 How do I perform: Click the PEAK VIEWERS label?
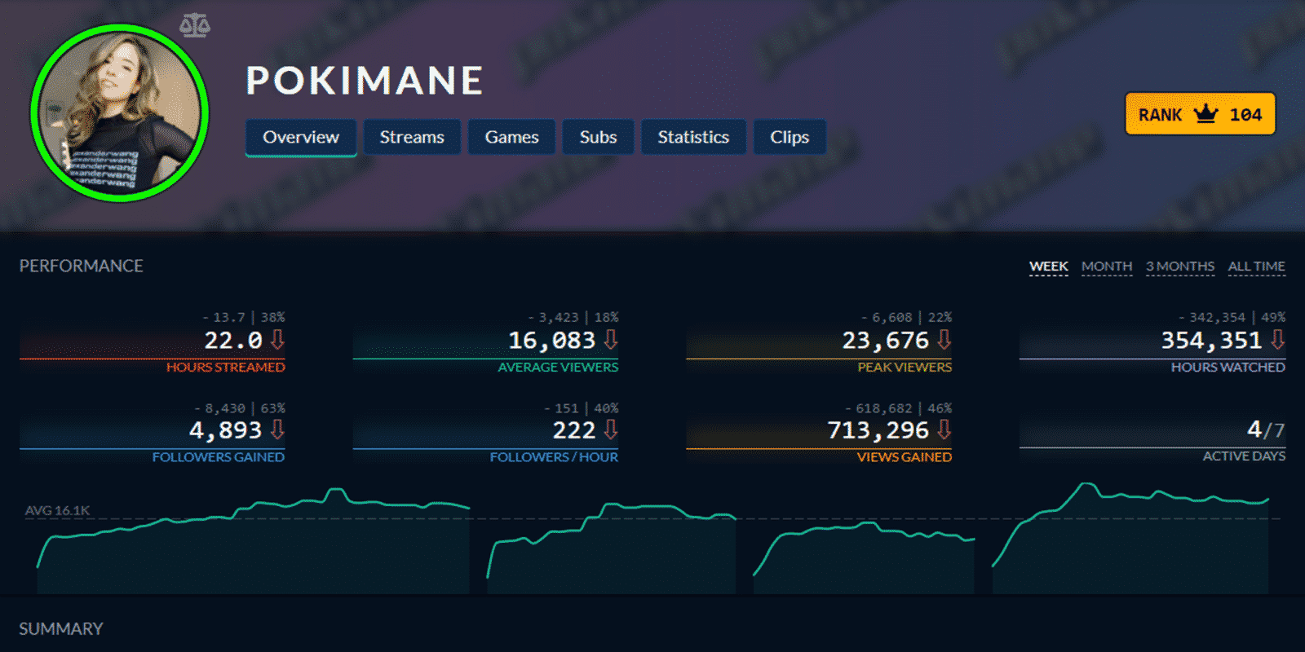pos(905,368)
